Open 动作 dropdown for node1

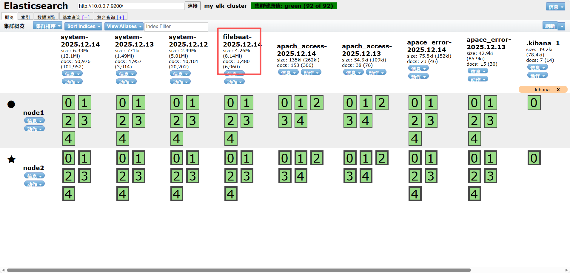(x=35, y=129)
